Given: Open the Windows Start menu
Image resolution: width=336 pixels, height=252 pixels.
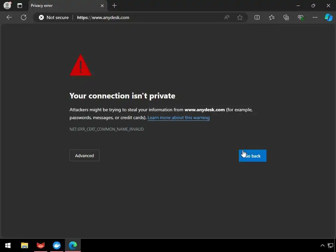Looking at the screenshot, I should [8, 245].
